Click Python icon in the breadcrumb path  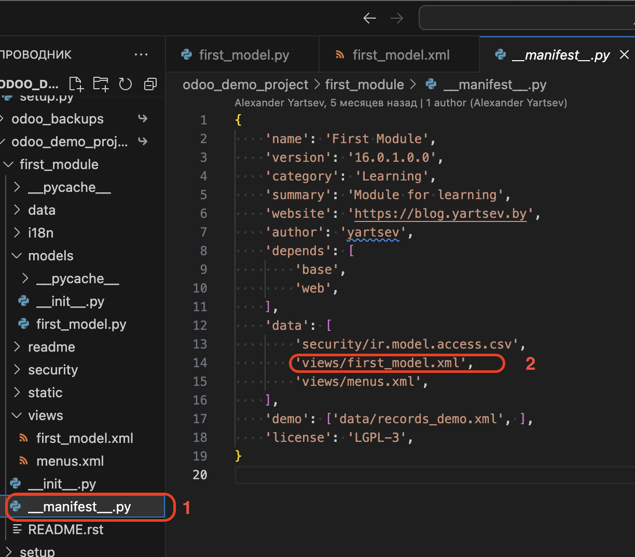click(x=431, y=85)
